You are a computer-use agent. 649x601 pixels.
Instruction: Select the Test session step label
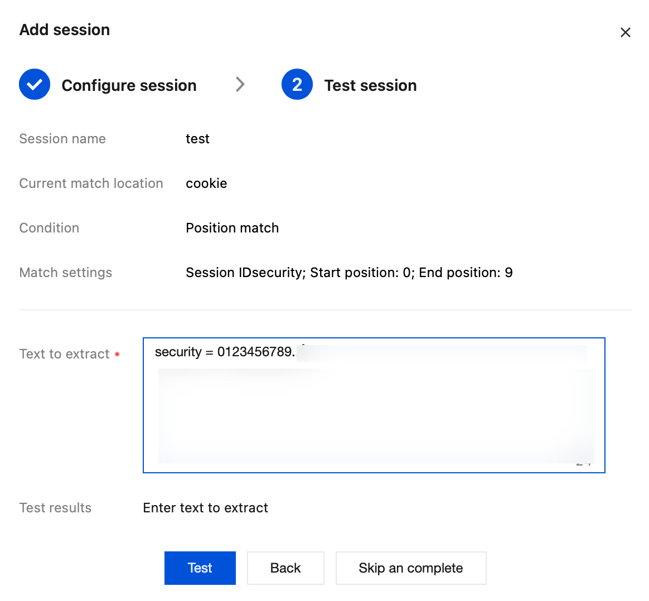click(x=370, y=85)
